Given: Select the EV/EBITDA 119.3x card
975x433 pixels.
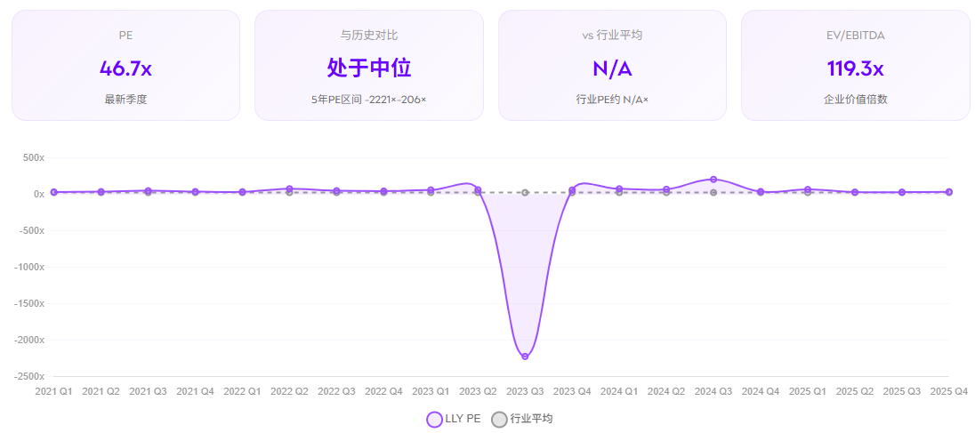Looking at the screenshot, I should click(x=855, y=65).
